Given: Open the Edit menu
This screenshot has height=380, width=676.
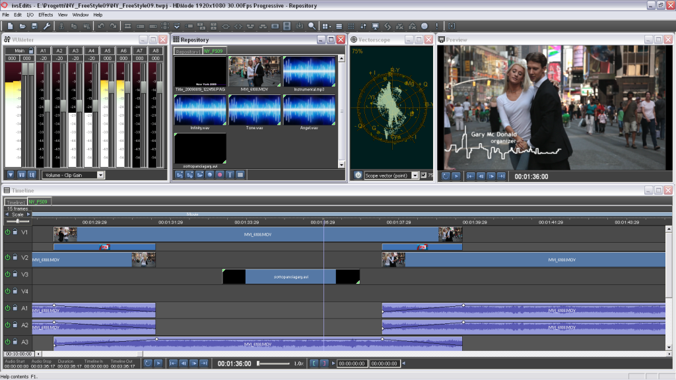Looking at the screenshot, I should pos(18,15).
